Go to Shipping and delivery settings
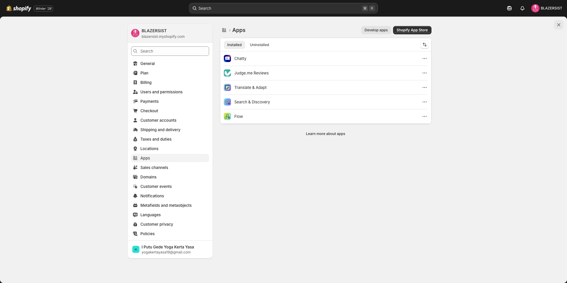Viewport: 567px width, 283px height. click(160, 130)
